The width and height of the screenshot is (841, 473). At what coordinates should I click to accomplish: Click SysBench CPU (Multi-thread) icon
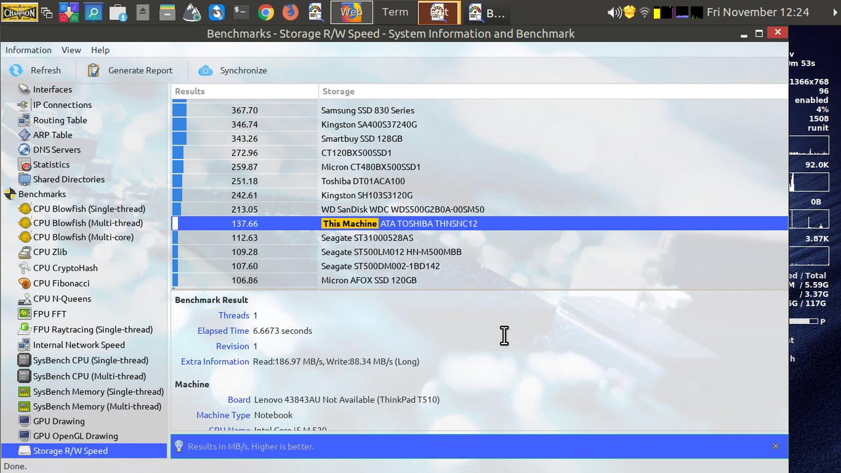tap(24, 376)
